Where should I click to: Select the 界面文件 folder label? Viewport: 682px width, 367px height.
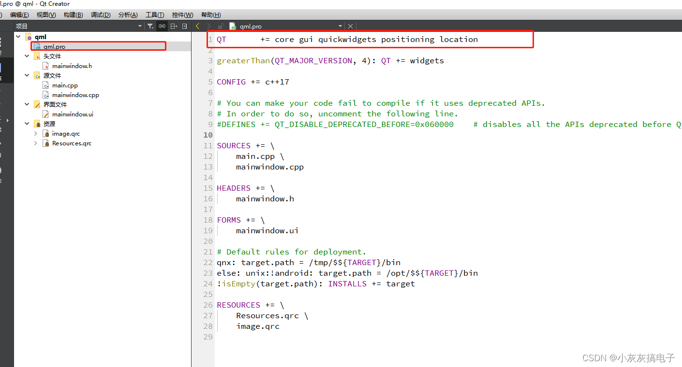point(55,105)
